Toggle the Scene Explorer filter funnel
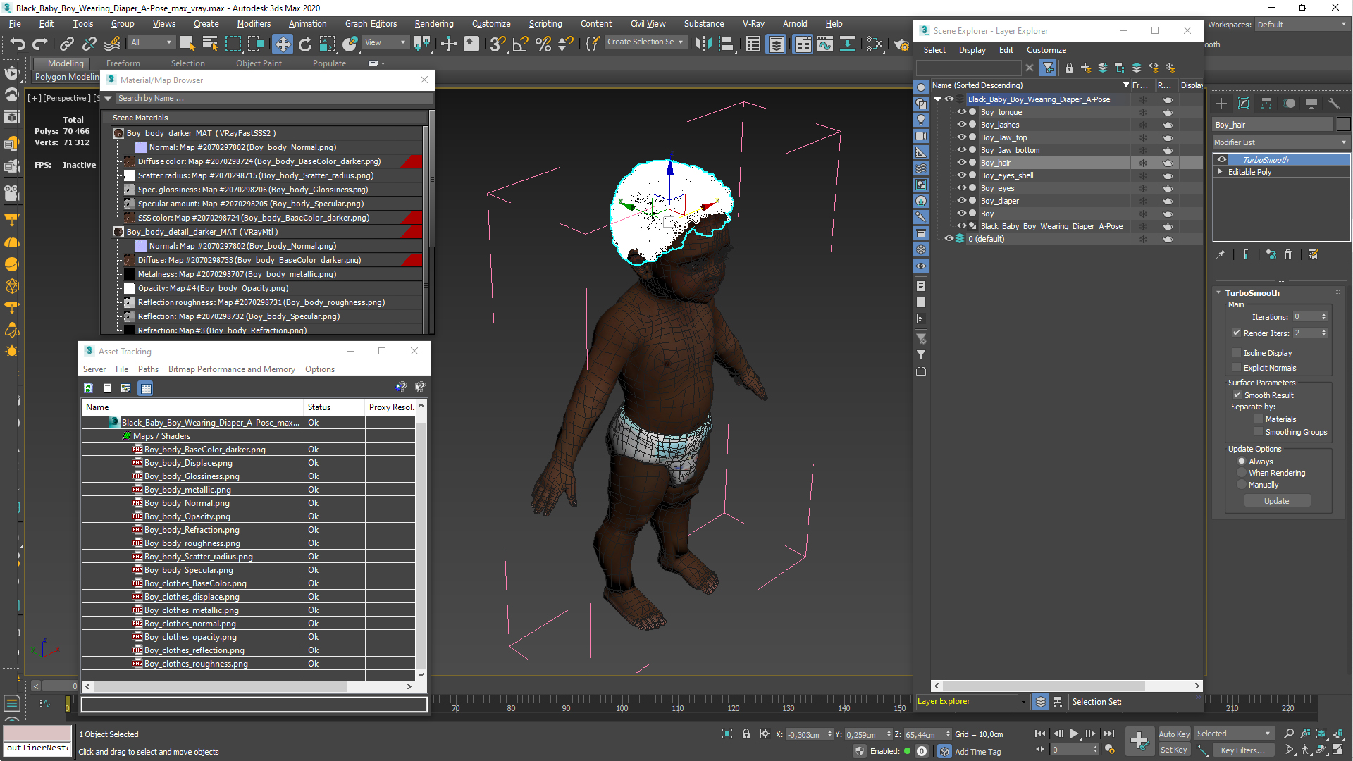 1049,68
